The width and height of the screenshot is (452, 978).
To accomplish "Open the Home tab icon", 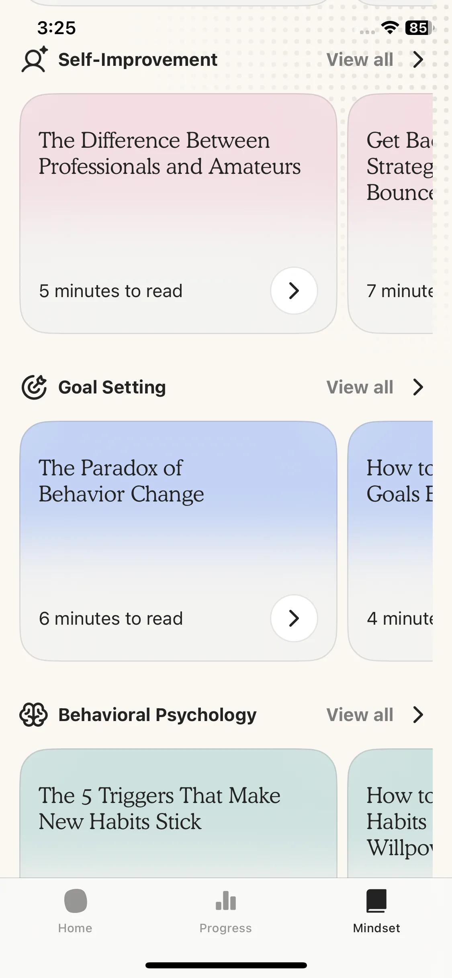I will point(76,901).
